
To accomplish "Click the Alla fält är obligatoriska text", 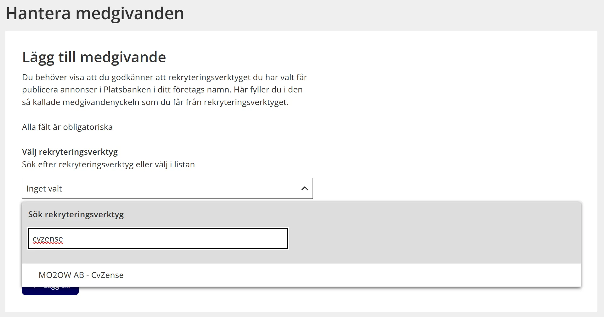I will pos(67,127).
